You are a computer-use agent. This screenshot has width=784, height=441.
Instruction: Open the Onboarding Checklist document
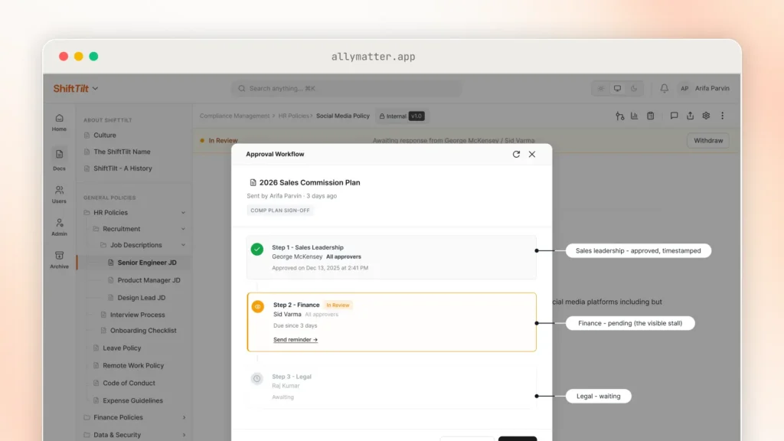[x=143, y=331]
